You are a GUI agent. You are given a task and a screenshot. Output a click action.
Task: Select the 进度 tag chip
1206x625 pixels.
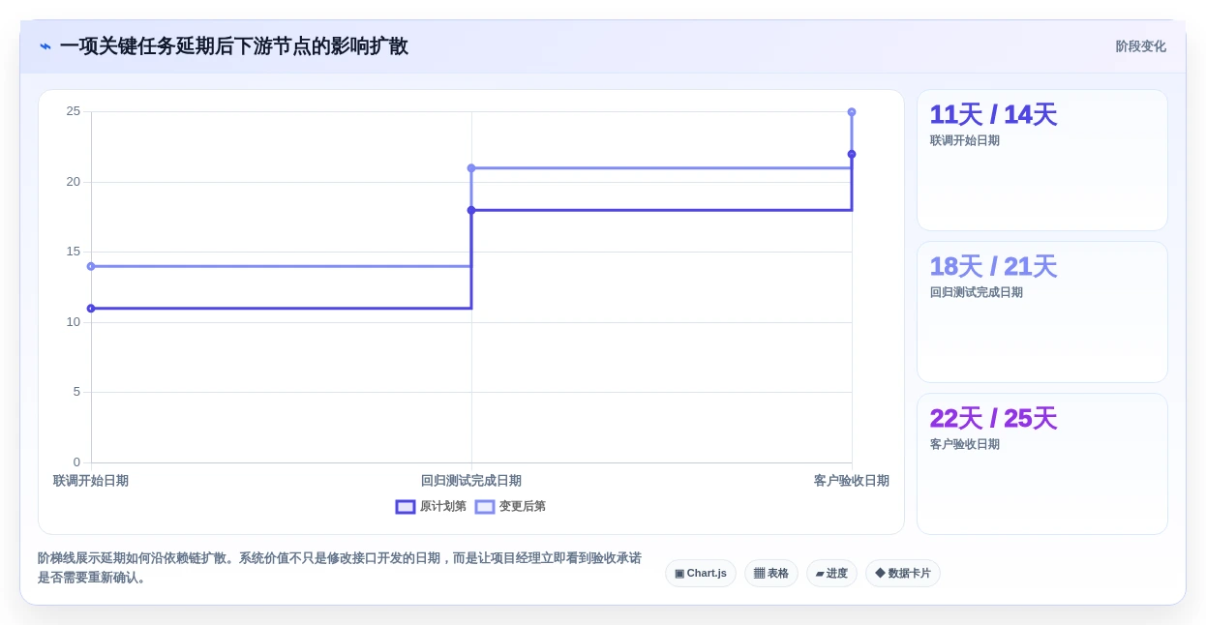click(x=831, y=574)
